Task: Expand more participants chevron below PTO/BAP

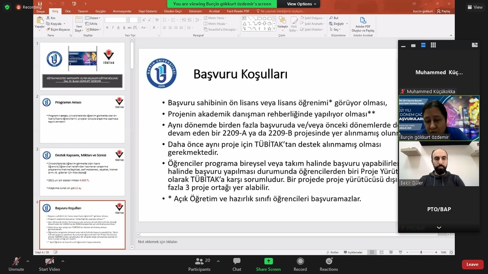Action: click(x=439, y=228)
